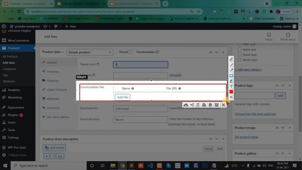Collapse Product short description panel

pos(223,139)
